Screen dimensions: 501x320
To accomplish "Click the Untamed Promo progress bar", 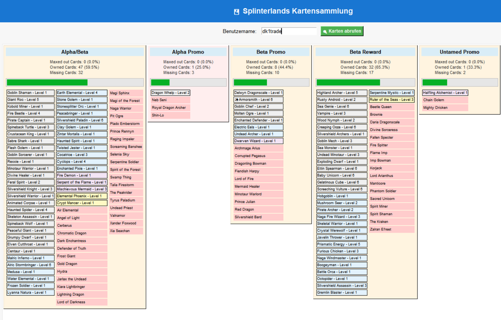I will 460,82.
